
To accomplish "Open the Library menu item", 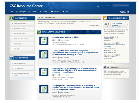I will tap(43, 12).
